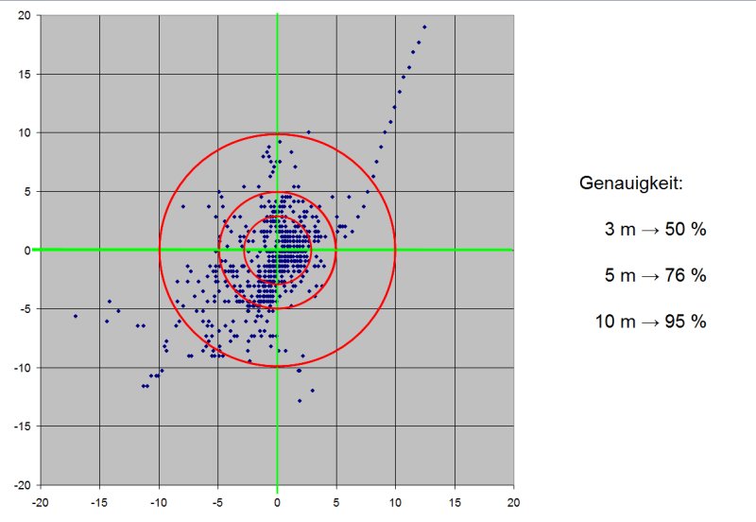Click the horizontal axis label "15"

pos(455,503)
